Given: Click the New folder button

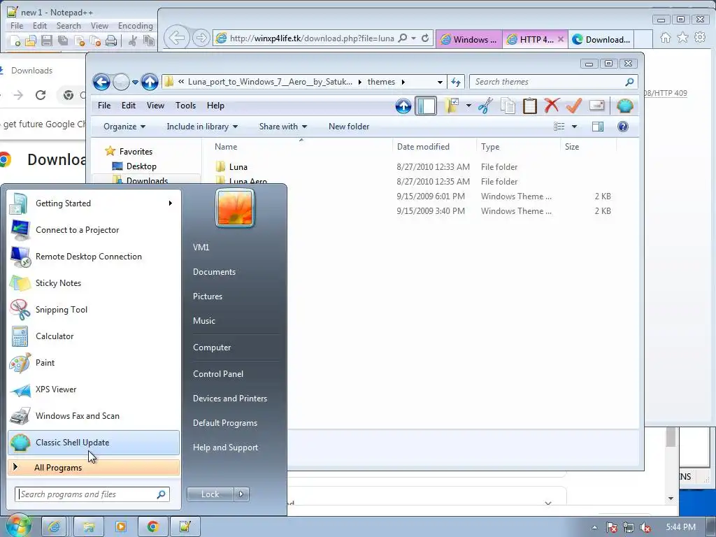Looking at the screenshot, I should (x=349, y=127).
